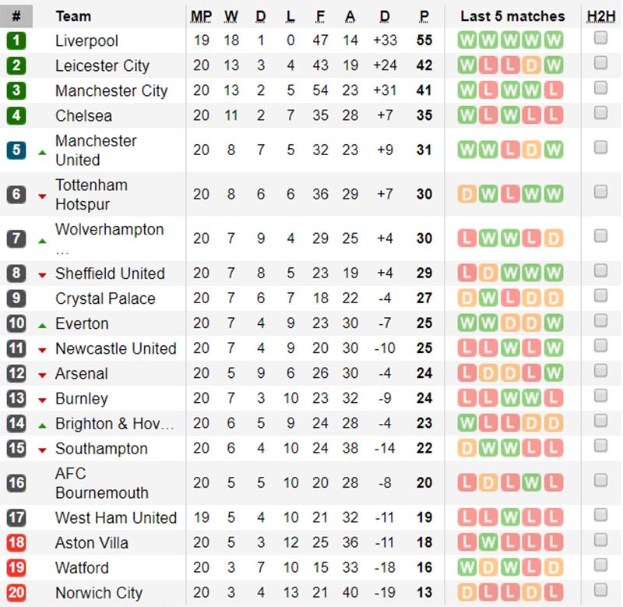The height and width of the screenshot is (607, 623).
Task: Click Manchester United's blue rank 5 badge
Action: [16, 150]
